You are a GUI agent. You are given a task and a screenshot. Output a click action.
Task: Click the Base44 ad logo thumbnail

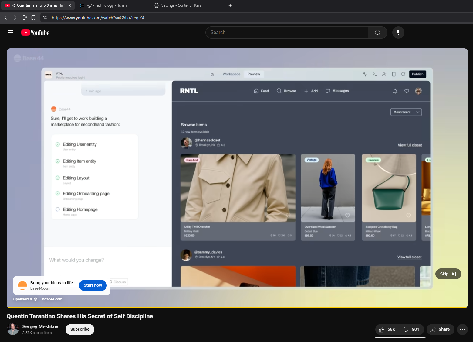point(22,285)
